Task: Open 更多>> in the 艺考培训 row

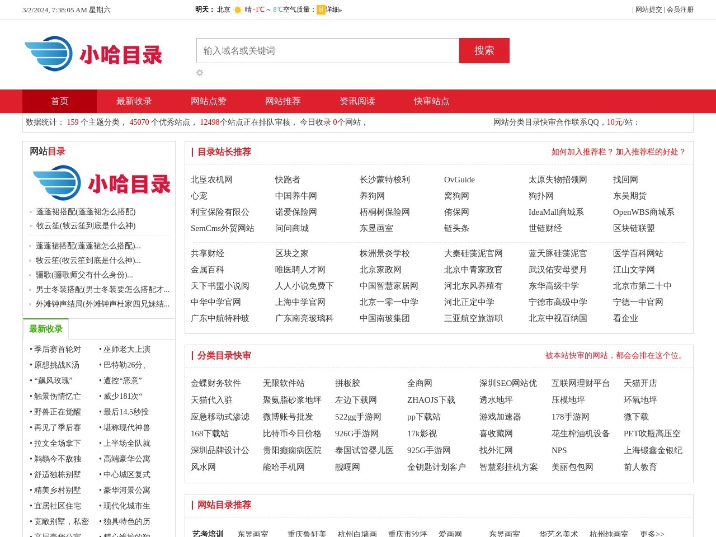Action: (x=652, y=533)
